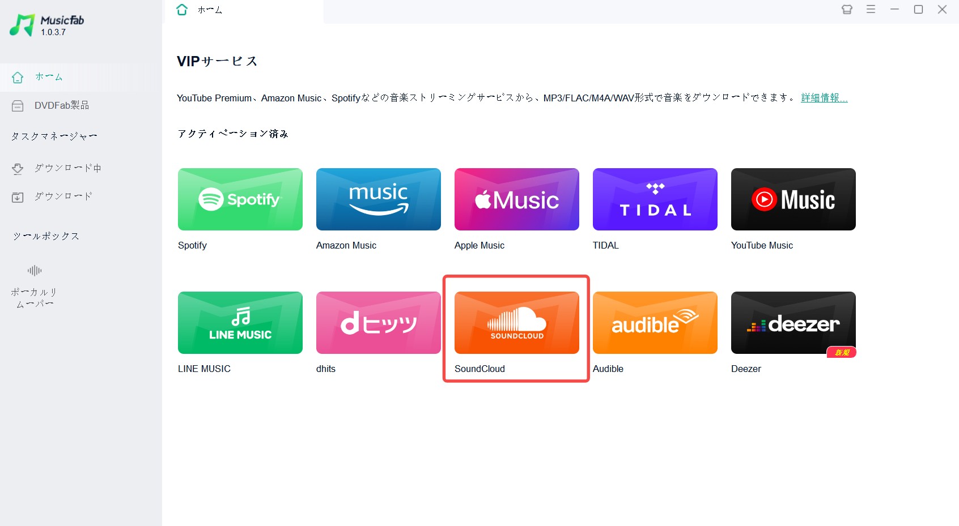Open the Audible service tile
The height and width of the screenshot is (526, 959).
pos(655,323)
